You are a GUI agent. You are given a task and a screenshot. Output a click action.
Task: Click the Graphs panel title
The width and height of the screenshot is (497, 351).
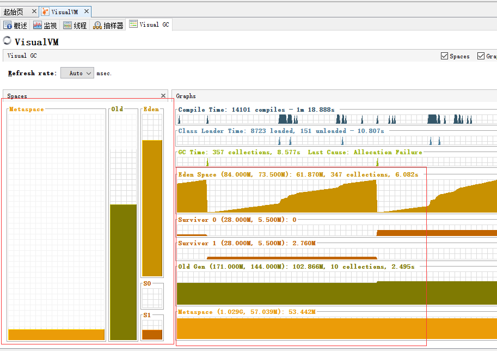click(186, 96)
